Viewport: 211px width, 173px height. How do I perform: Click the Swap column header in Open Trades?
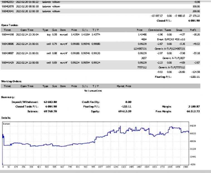[x=179, y=30]
